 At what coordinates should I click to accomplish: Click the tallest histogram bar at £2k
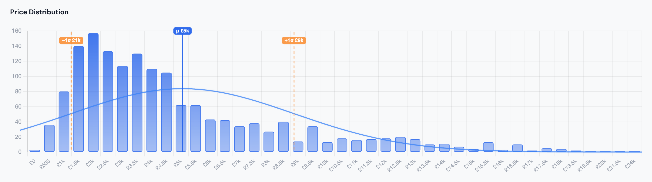[93, 93]
